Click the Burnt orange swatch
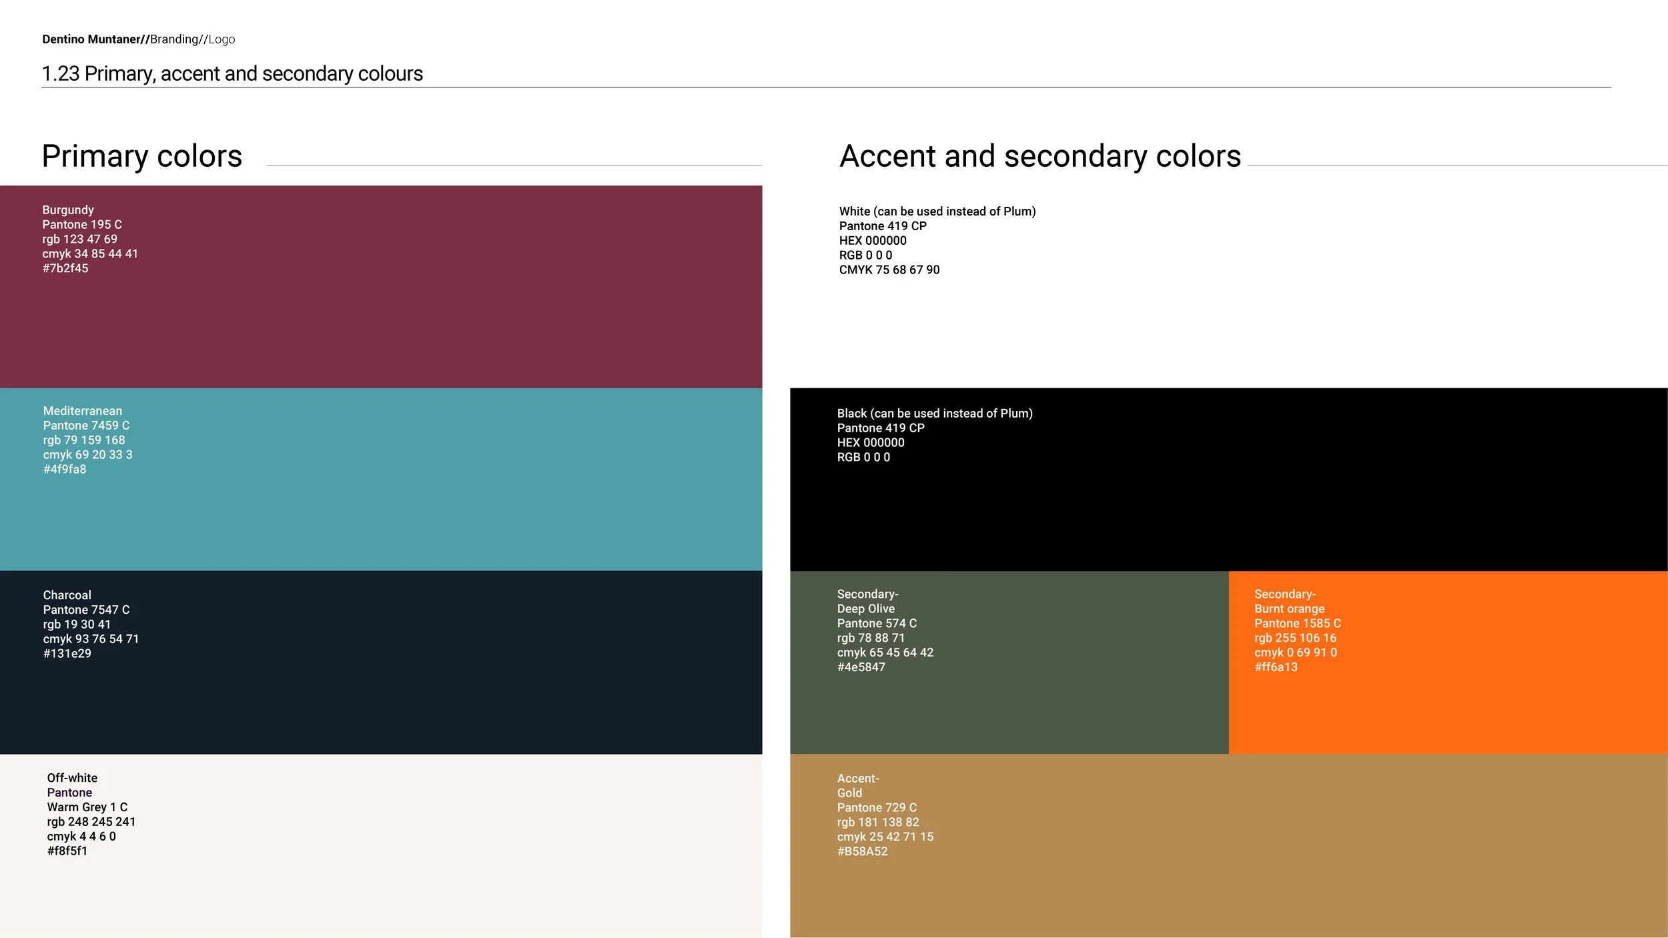Screen dimensions: 1668x938 coord(1448,662)
